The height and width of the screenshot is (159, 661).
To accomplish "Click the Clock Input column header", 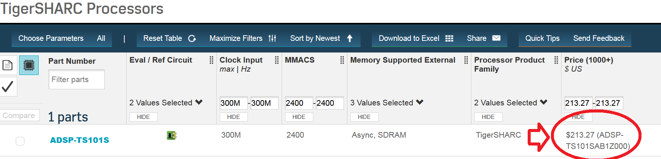I will coord(241,60).
